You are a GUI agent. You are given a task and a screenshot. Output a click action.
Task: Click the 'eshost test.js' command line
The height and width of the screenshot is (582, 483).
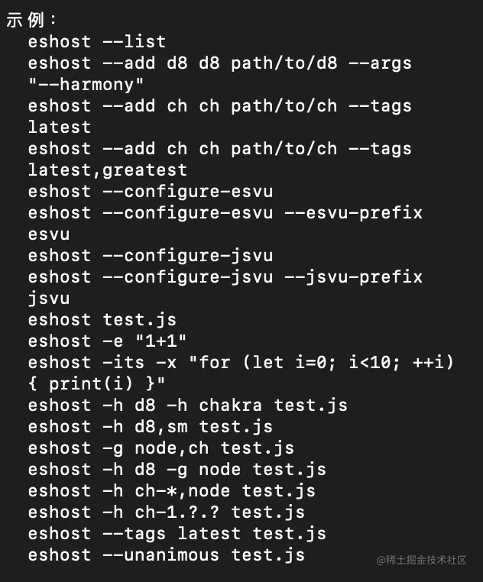coord(102,319)
